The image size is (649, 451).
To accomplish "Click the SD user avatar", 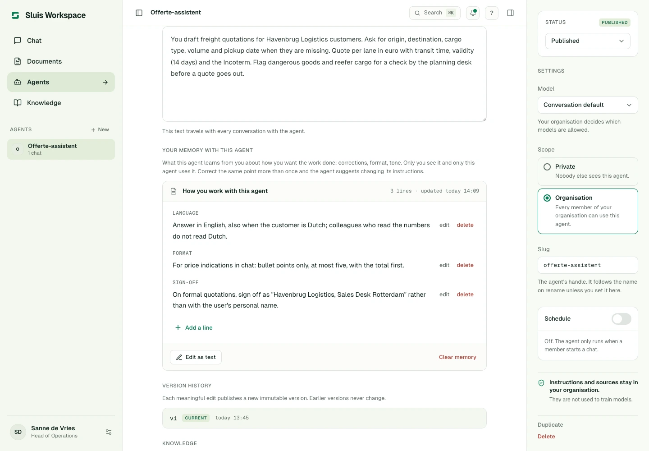I will [x=18, y=432].
